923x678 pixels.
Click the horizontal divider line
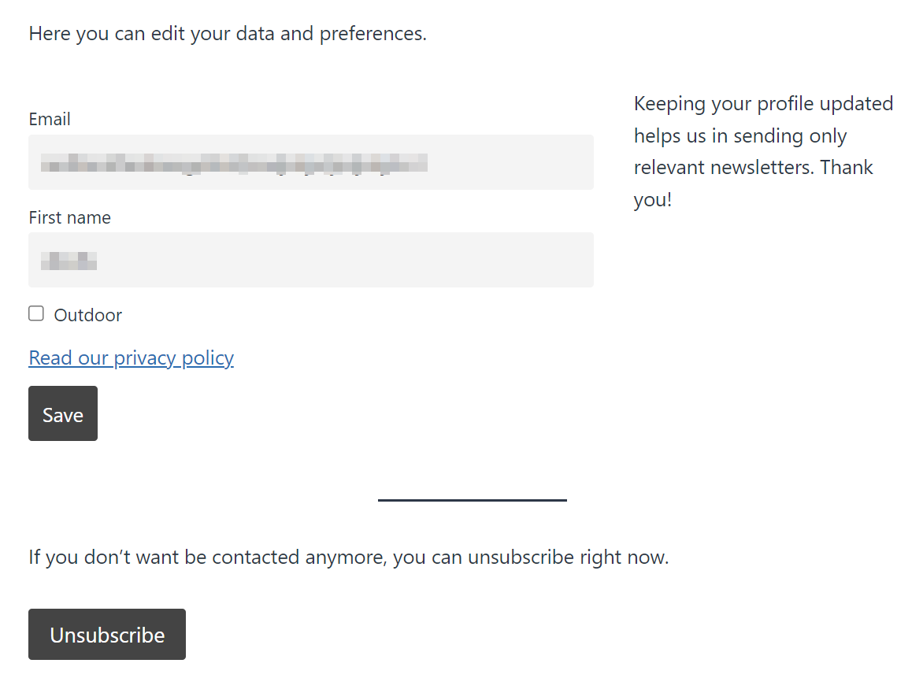[472, 500]
